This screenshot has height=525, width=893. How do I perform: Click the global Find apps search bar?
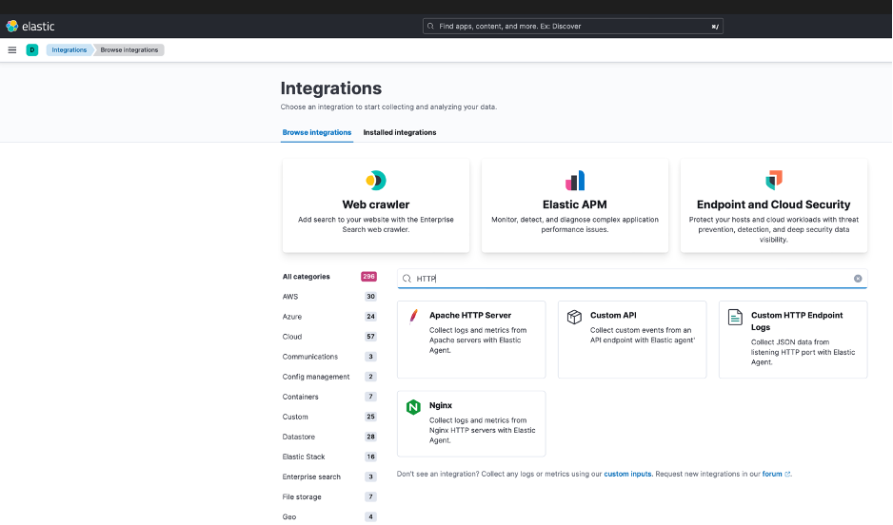pos(572,27)
